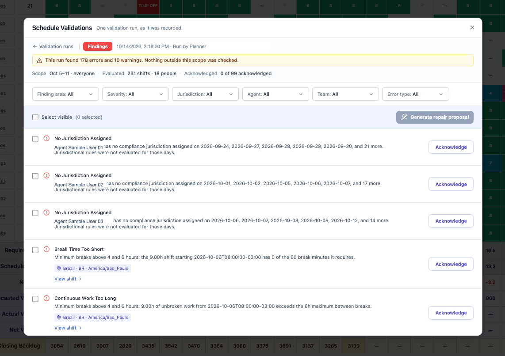This screenshot has height=356, width=505.
Task: Click error icon on Agent Sample User 03 row
Action: click(x=46, y=212)
